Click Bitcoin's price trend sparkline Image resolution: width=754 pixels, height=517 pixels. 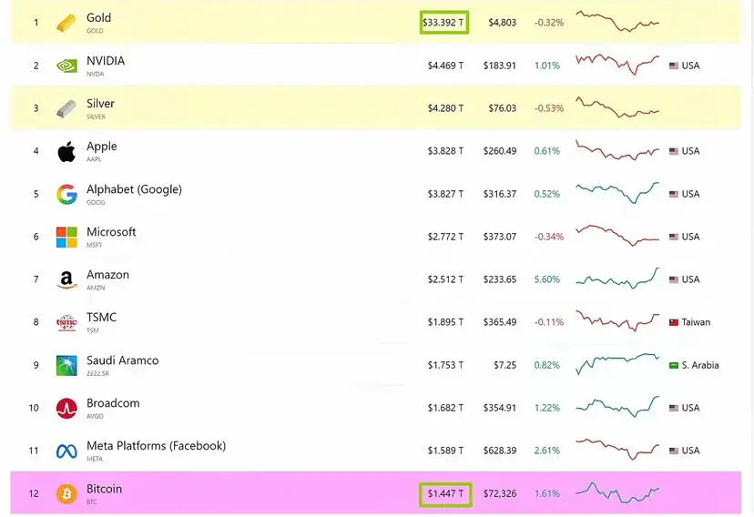click(x=617, y=492)
